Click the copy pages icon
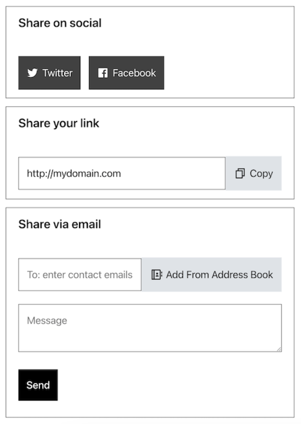Image resolution: width=301 pixels, height=424 pixels. click(x=240, y=174)
